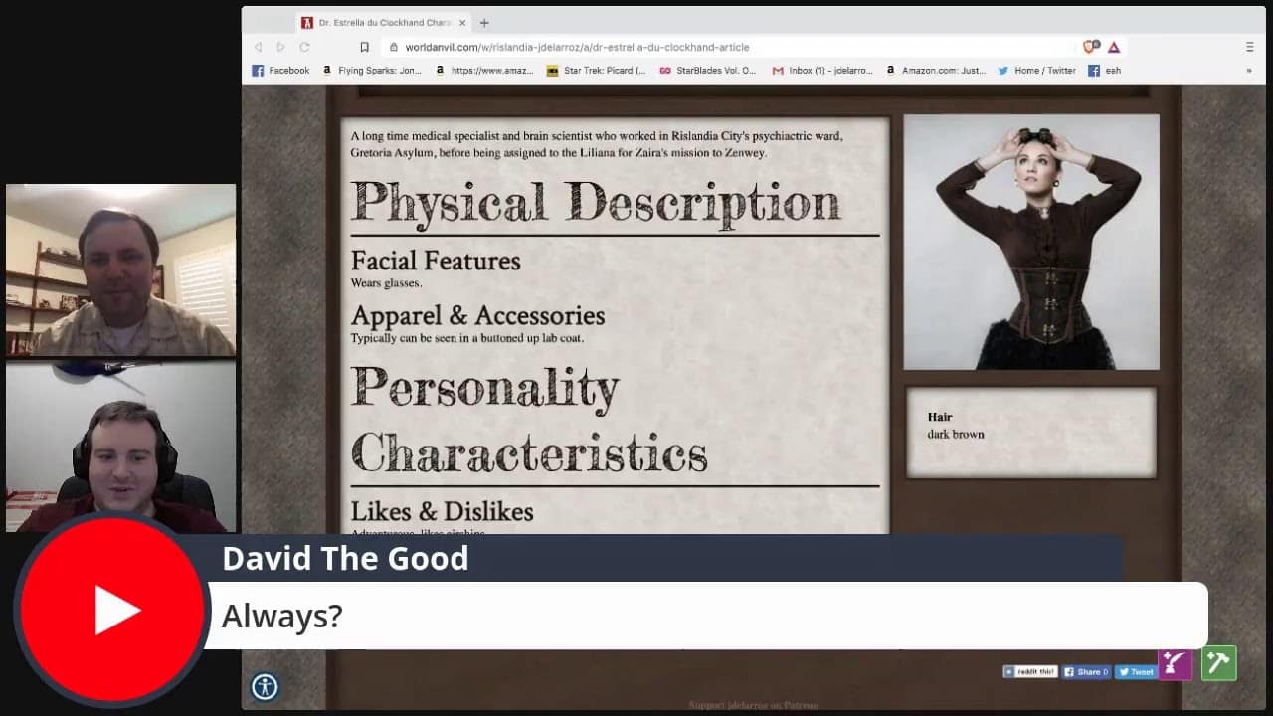Click the green hammer edit icon
Screen dimensions: 1273x716
[1218, 663]
